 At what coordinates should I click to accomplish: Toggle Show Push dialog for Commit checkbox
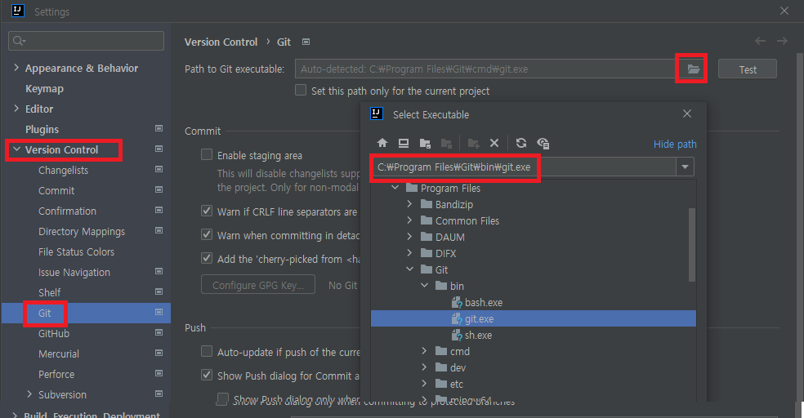tap(207, 375)
